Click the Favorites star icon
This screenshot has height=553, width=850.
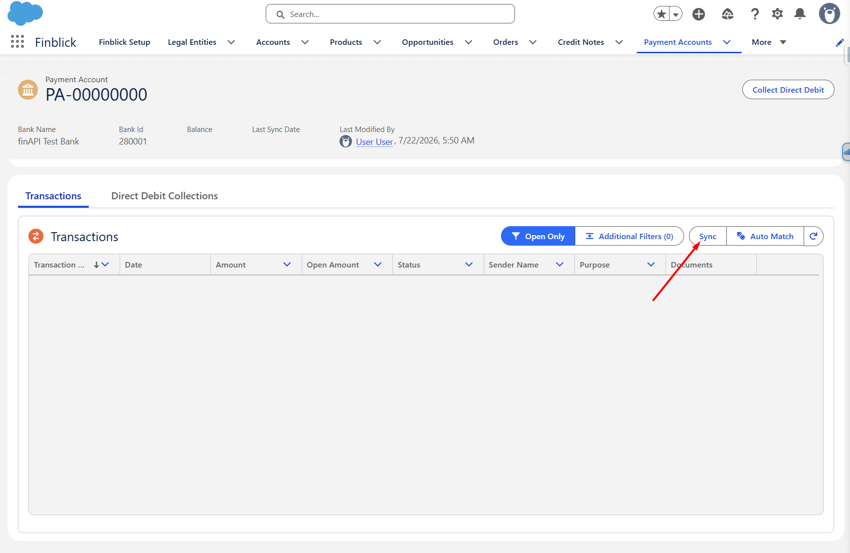(x=662, y=14)
